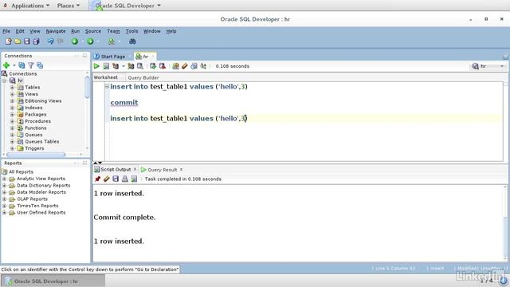Viewport: 510px width, 287px height.
Task: Click the Open folder icon in main toolbar
Action: (18, 41)
